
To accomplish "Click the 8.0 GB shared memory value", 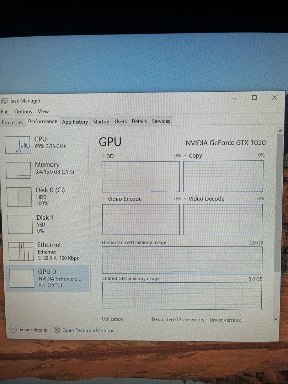I will click(255, 279).
